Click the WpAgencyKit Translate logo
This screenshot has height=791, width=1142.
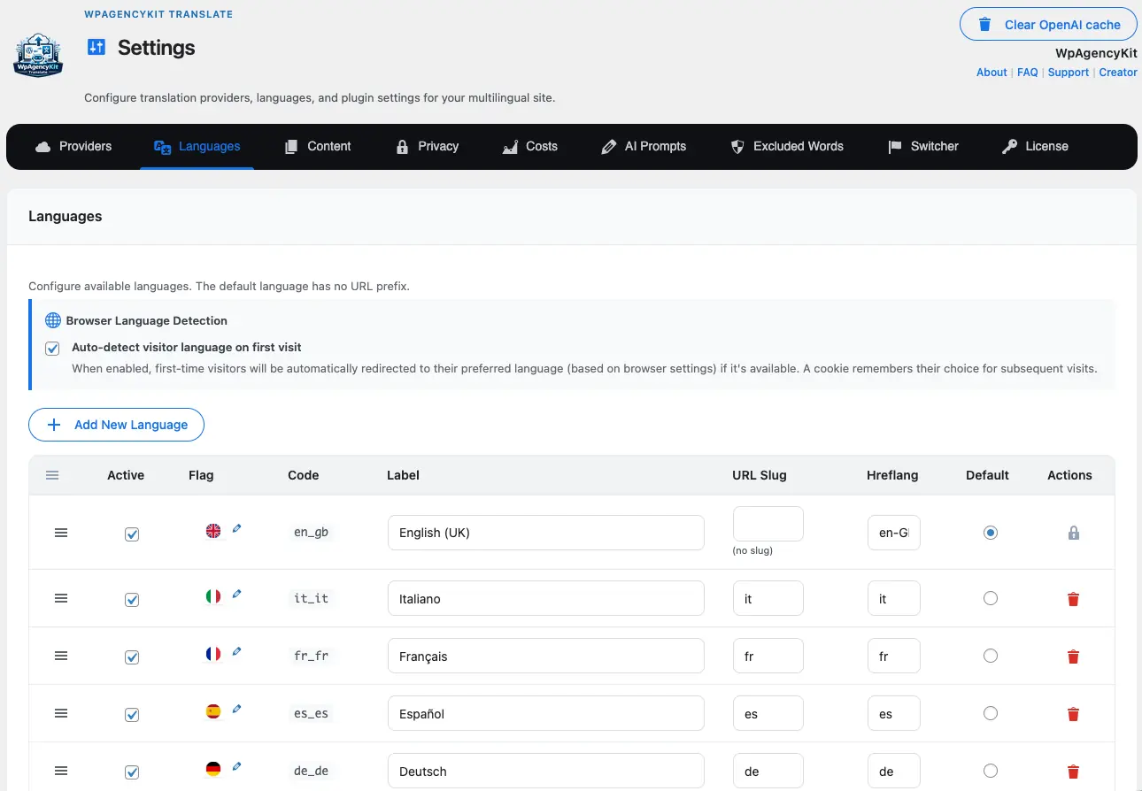pyautogui.click(x=38, y=56)
